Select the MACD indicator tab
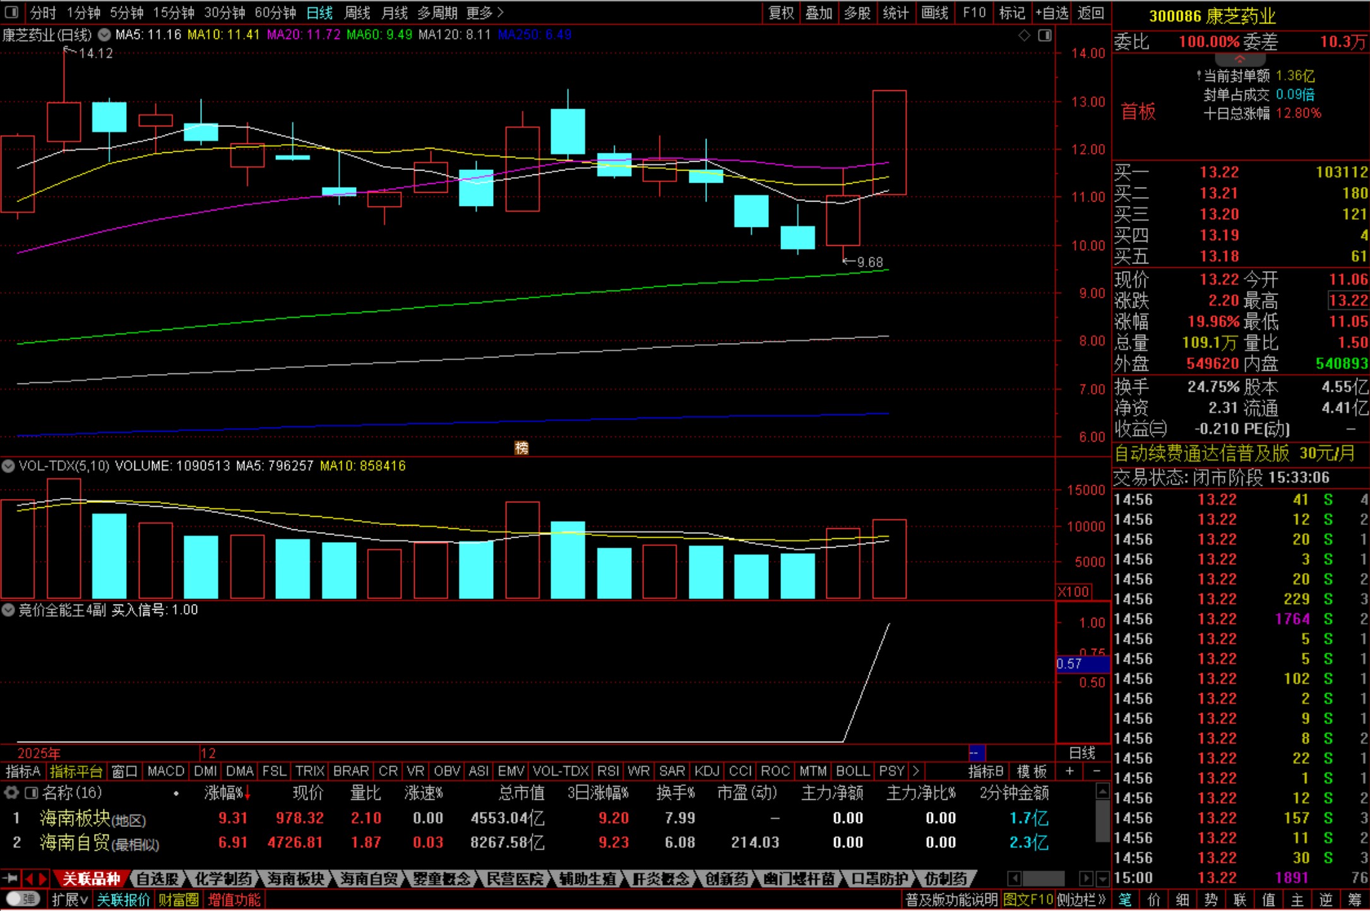1370x911 pixels. pos(165,771)
